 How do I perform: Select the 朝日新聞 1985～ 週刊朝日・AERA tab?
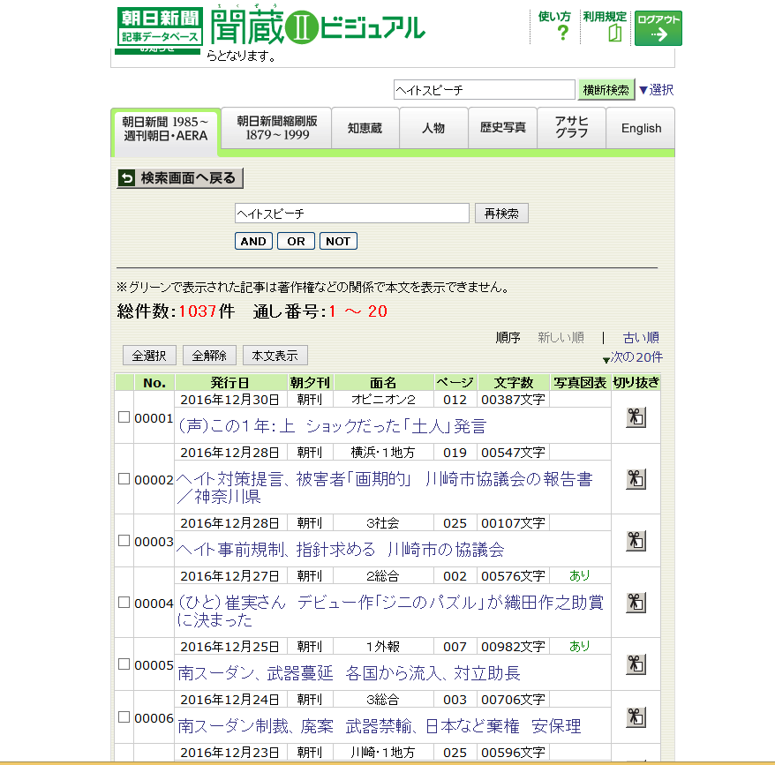coord(165,129)
